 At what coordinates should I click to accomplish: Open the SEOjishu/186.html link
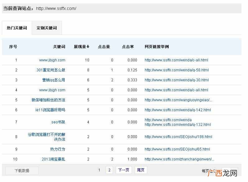click(x=178, y=137)
